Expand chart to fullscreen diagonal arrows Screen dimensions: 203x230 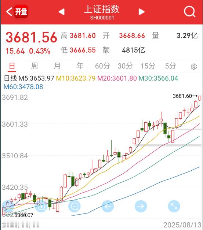coord(174,206)
